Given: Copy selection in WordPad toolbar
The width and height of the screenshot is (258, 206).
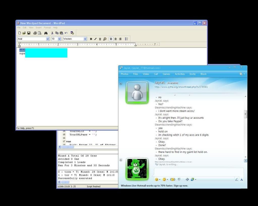Looking at the screenshot, I should 57,33.
